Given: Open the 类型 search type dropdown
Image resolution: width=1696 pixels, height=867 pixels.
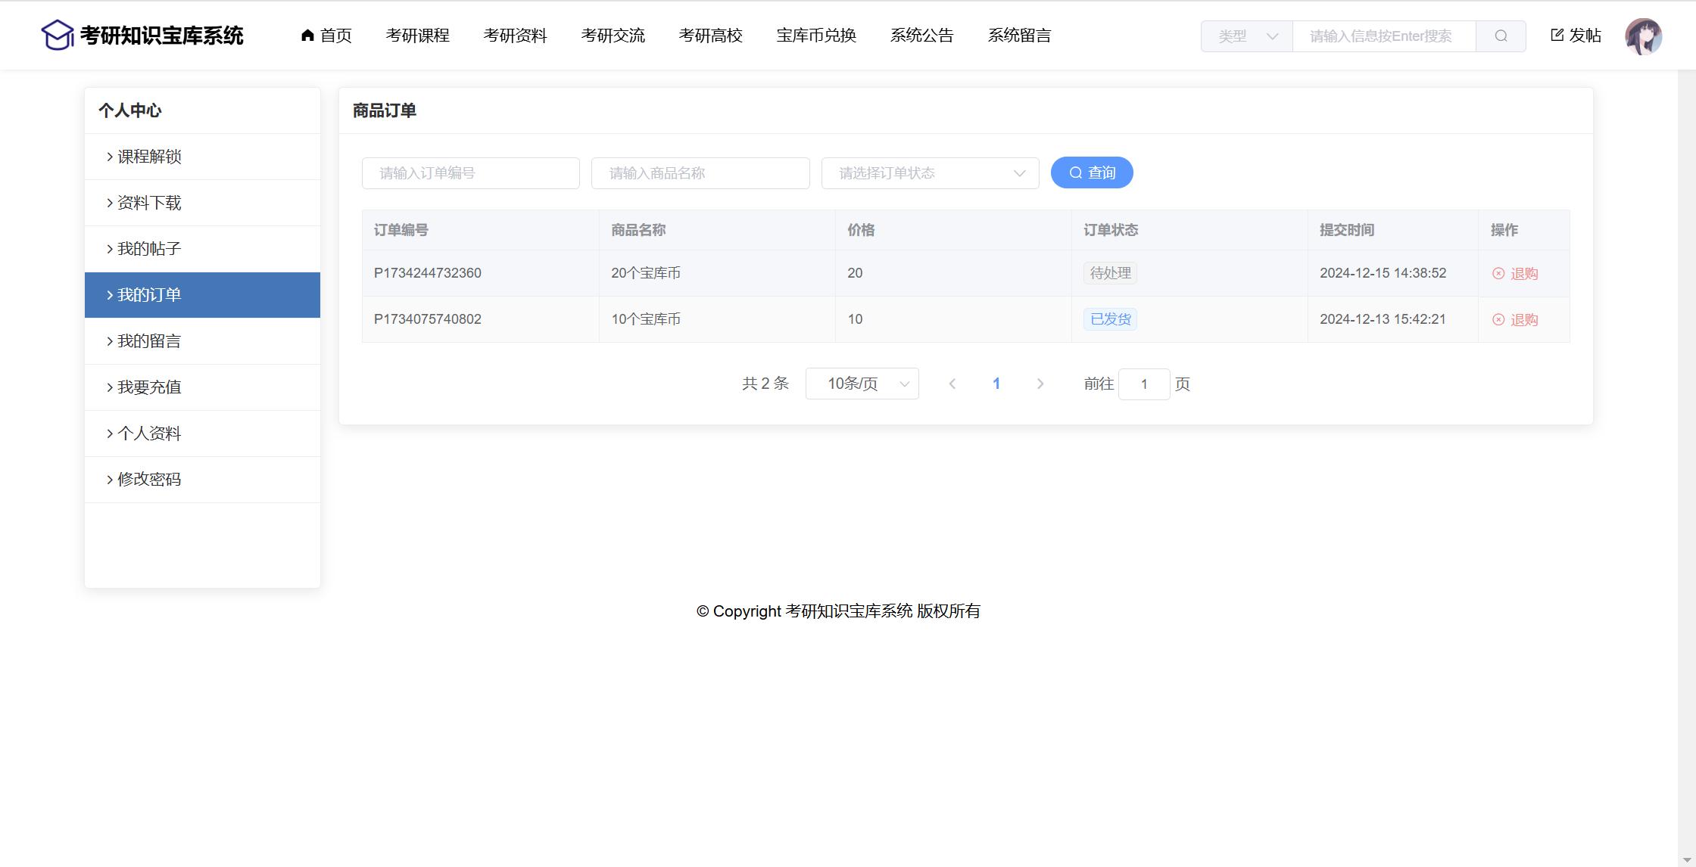Looking at the screenshot, I should [1247, 36].
